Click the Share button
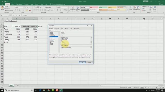 tap(161, 4)
